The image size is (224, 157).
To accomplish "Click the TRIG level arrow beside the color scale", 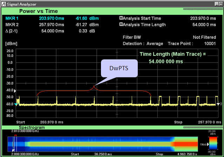I will (208, 144).
